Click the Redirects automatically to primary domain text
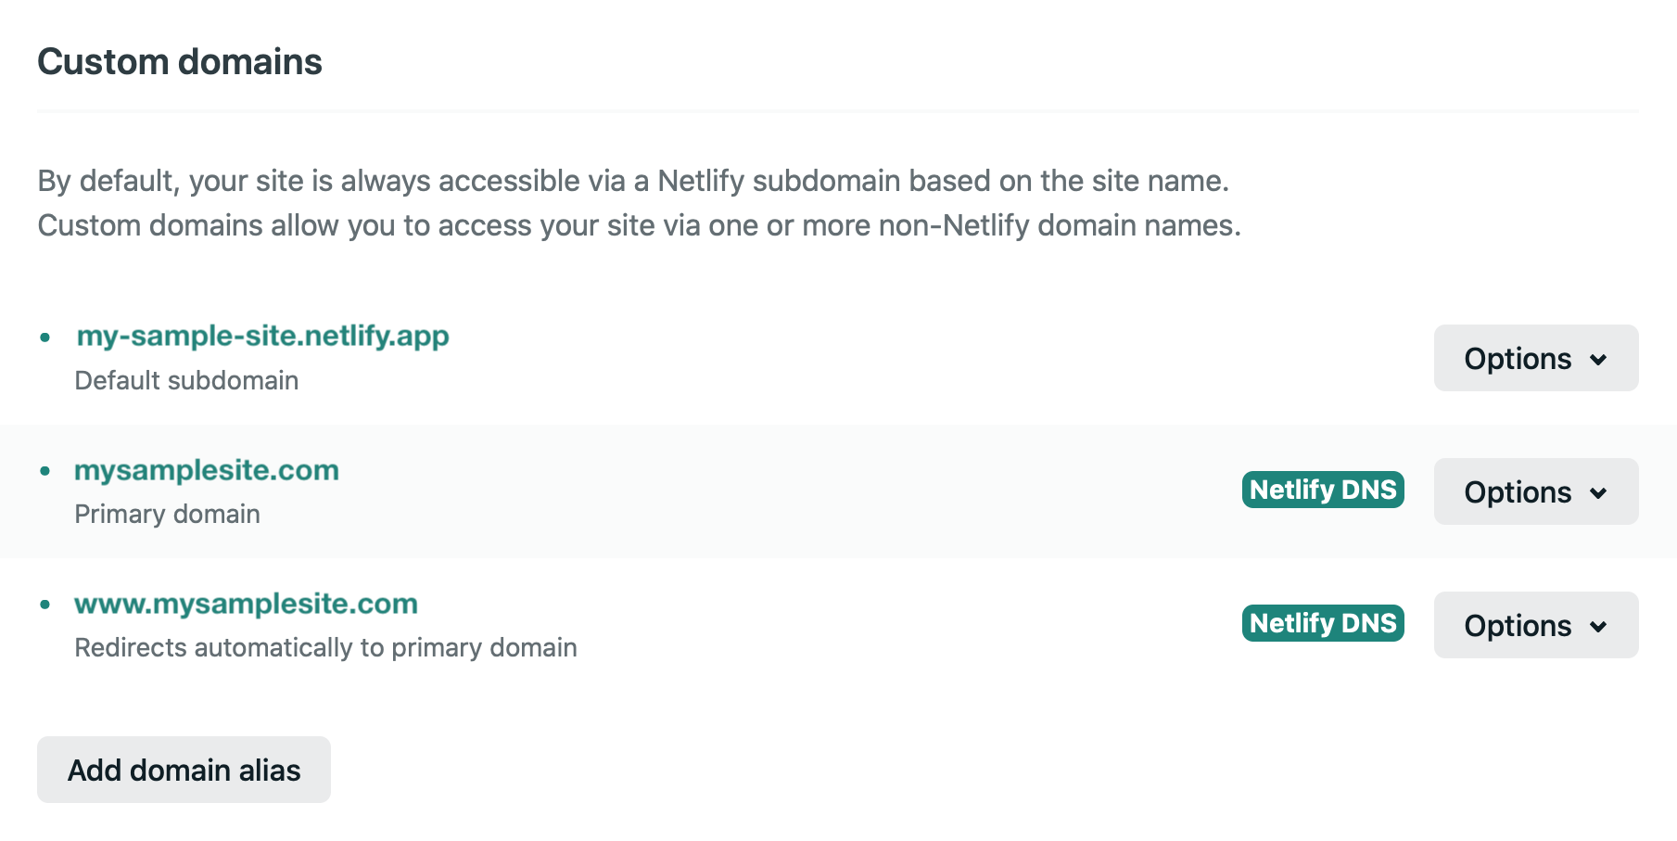The width and height of the screenshot is (1677, 841). point(325,647)
